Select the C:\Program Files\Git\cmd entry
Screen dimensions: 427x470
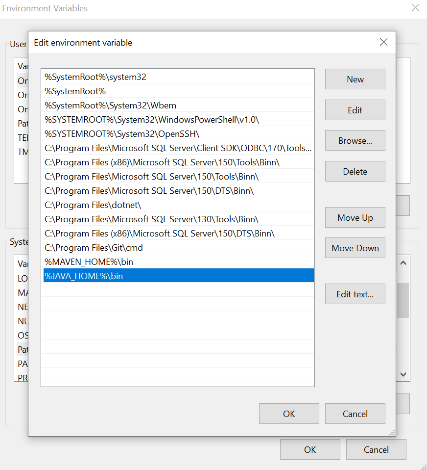click(179, 248)
